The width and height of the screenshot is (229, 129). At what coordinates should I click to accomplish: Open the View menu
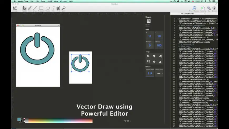56,1
